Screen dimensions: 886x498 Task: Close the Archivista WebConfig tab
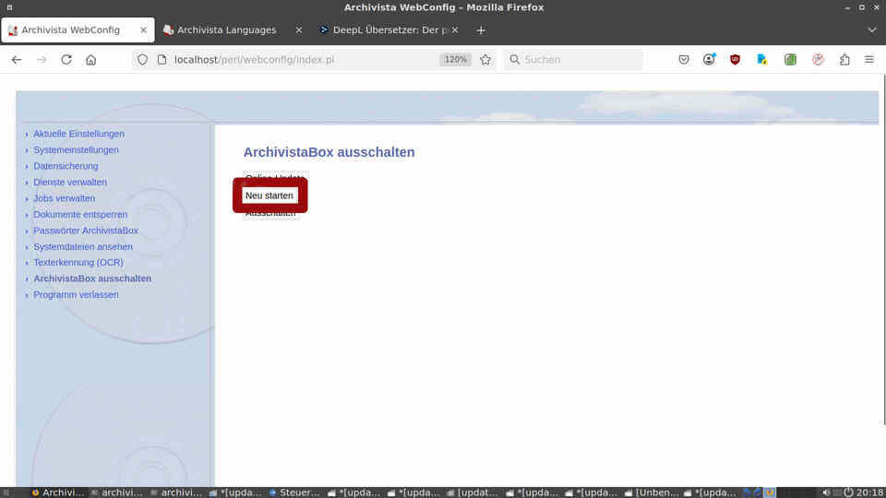point(143,30)
